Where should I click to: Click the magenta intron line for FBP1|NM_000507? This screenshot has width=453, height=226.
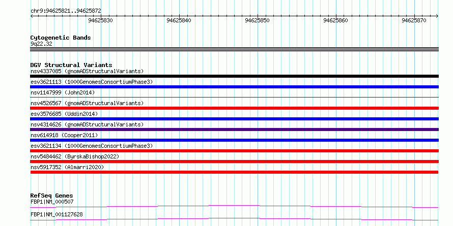[x=234, y=206]
